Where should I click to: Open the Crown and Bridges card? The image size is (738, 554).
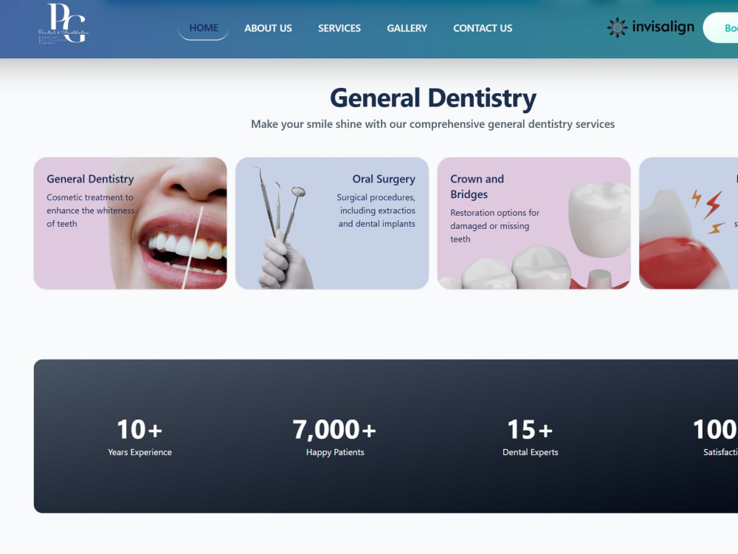[534, 223]
